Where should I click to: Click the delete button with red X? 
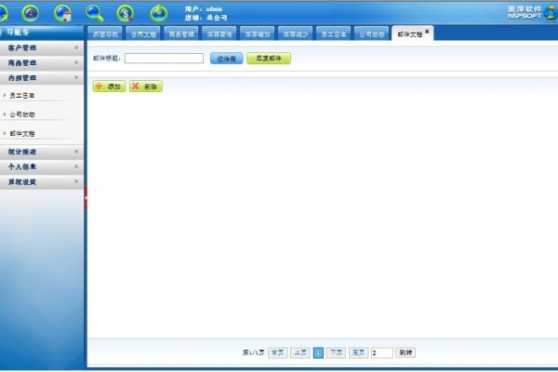point(145,86)
